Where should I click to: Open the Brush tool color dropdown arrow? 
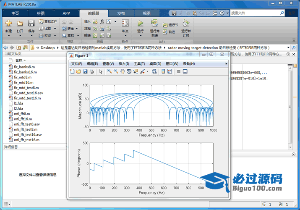point(147,71)
